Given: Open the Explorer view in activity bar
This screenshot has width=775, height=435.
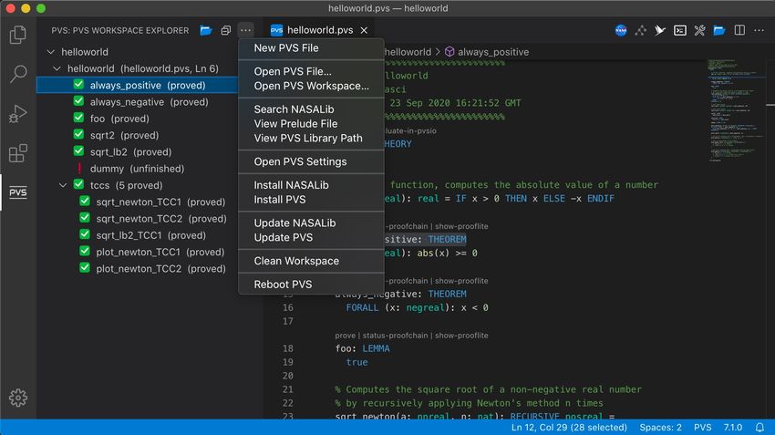Looking at the screenshot, I should click(18, 35).
